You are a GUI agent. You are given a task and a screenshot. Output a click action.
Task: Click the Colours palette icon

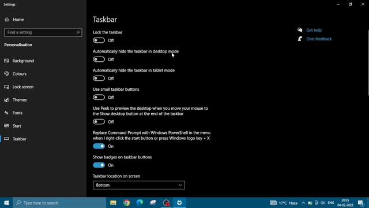[6, 74]
